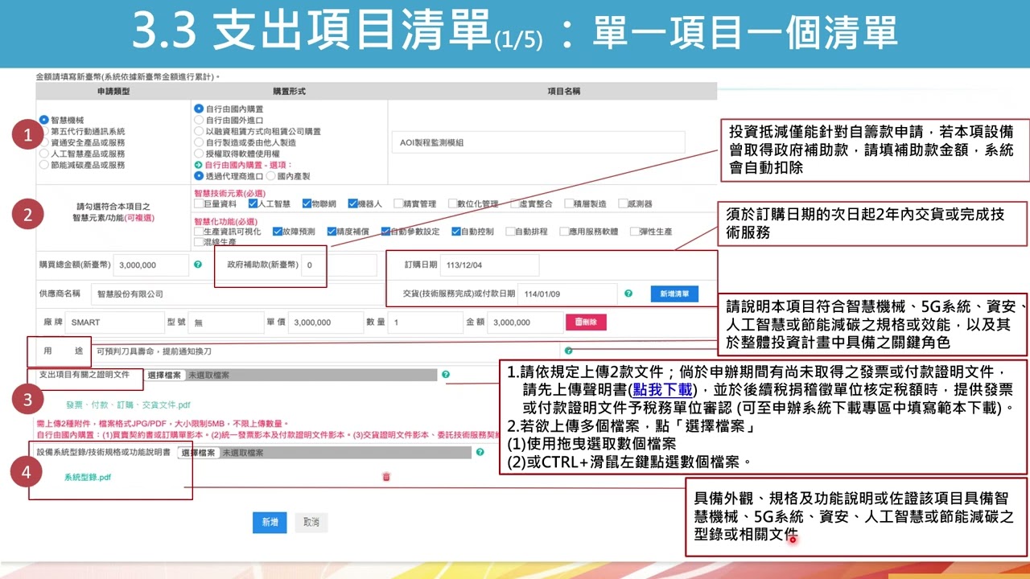Choose 自行製造或委由他人製造 option
Viewport: 1030px width, 579px height.
coord(199,142)
